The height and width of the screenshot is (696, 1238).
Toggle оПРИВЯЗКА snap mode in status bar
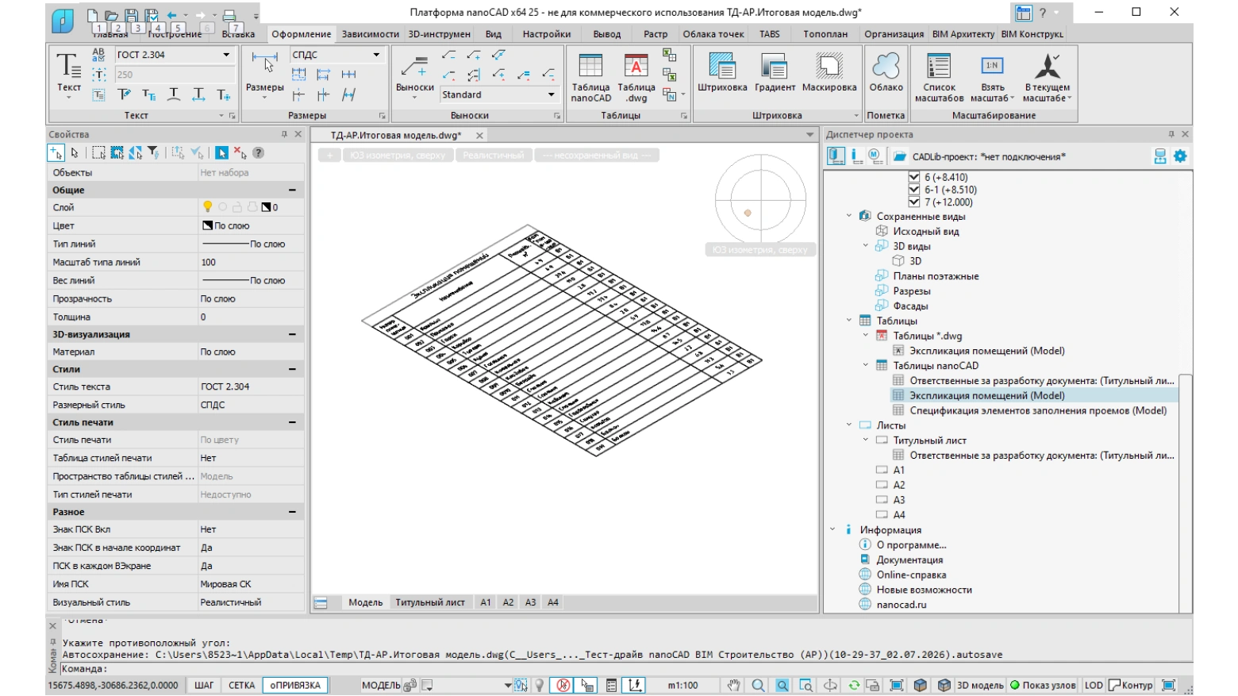295,685
